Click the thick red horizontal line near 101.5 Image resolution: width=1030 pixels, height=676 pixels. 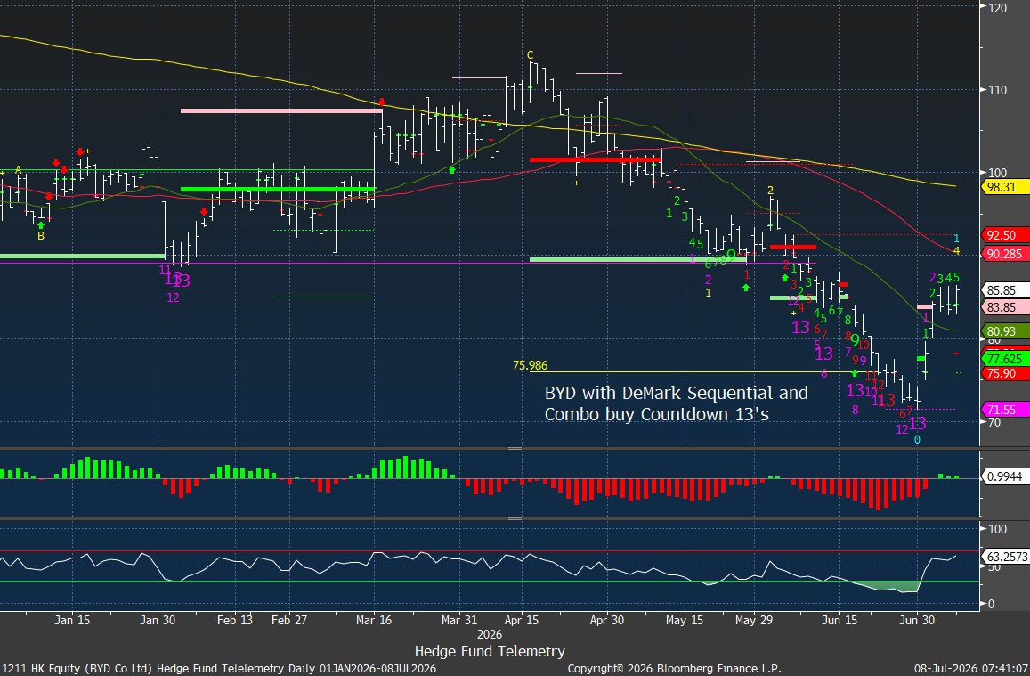pos(596,159)
